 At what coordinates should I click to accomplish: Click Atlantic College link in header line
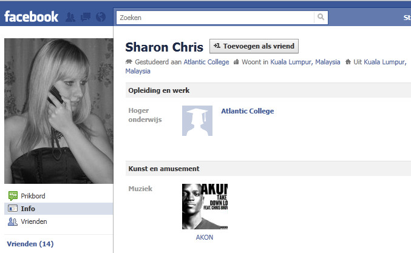[206, 62]
